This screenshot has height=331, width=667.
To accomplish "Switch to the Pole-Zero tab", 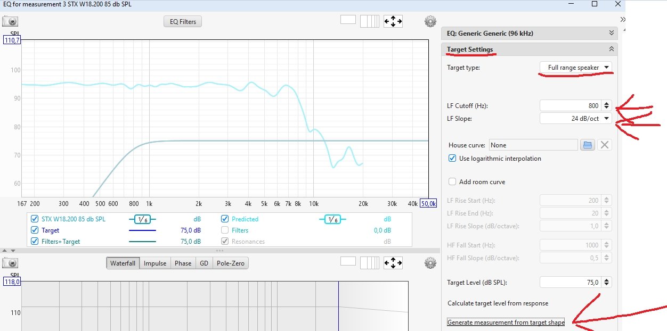I will (231, 263).
